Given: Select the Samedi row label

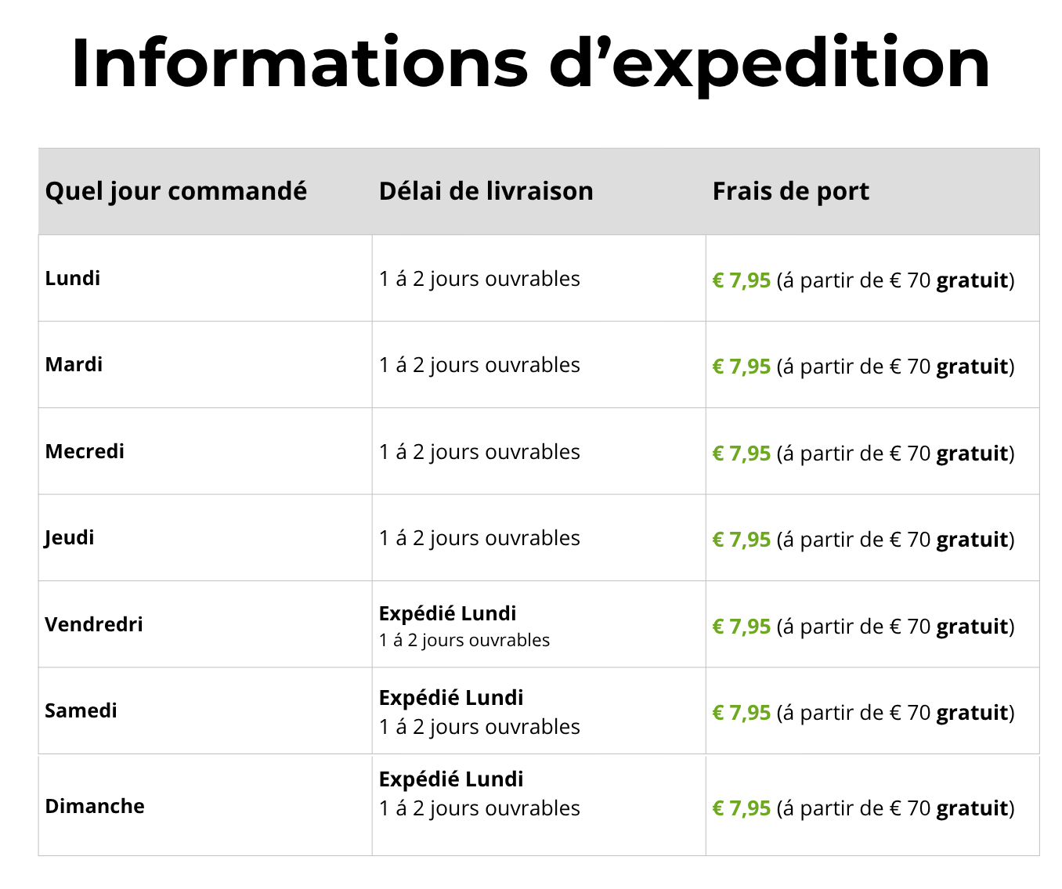Looking at the screenshot, I should point(81,710).
